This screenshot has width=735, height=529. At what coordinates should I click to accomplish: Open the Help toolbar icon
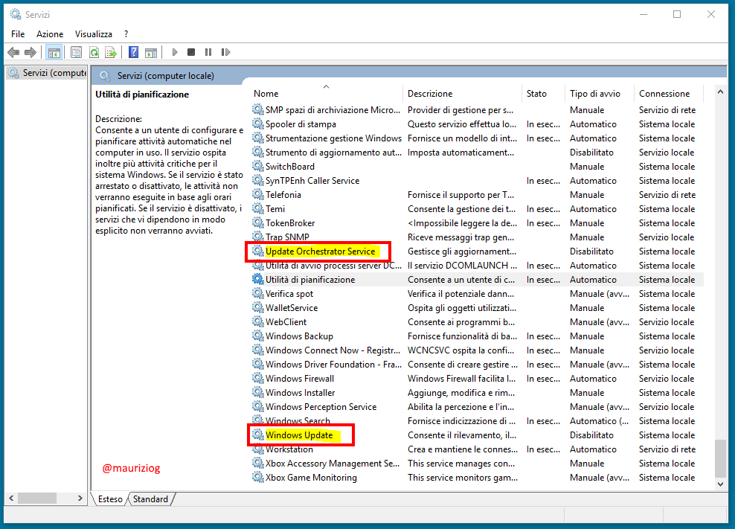134,52
